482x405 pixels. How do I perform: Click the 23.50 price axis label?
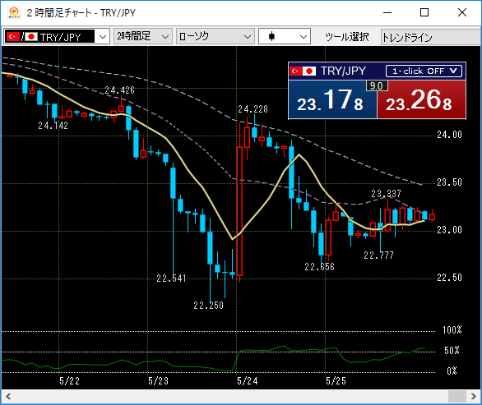click(449, 182)
